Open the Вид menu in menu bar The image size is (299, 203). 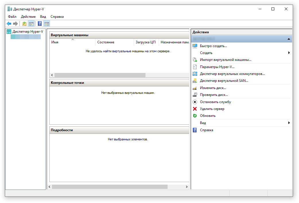point(43,17)
